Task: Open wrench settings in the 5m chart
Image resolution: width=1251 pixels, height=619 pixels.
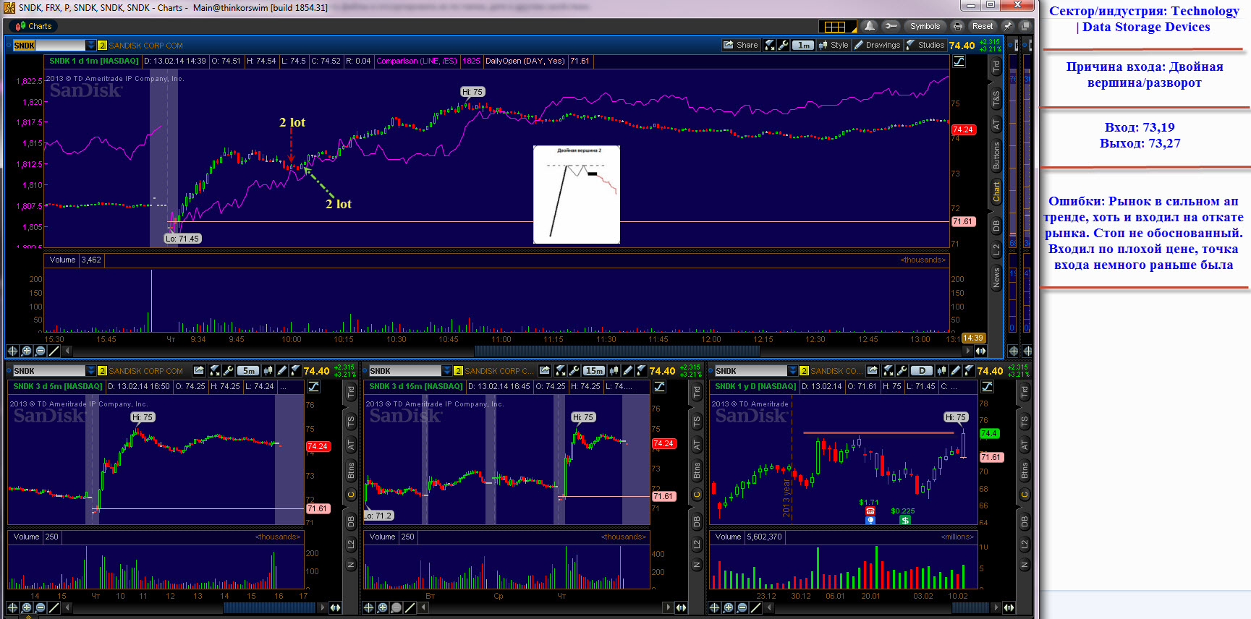Action: pyautogui.click(x=229, y=370)
